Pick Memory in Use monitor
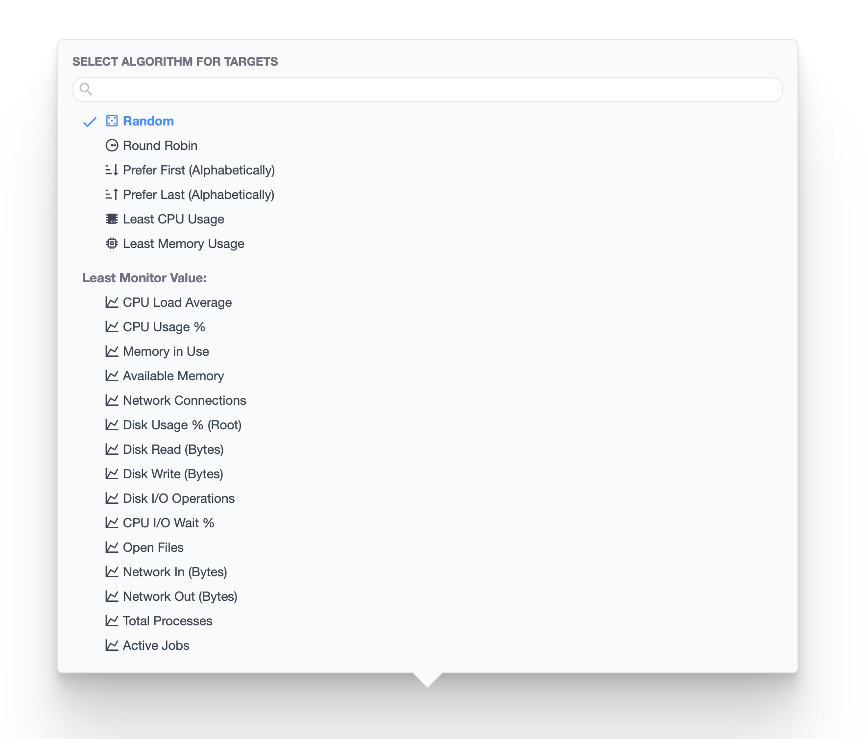Viewport: 866px width, 739px height. tap(166, 351)
